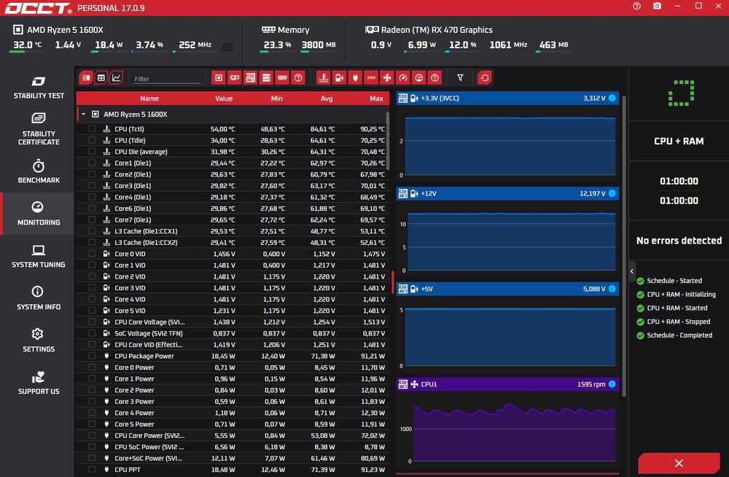
Task: Switch to the Benchmark section
Action: tap(38, 171)
